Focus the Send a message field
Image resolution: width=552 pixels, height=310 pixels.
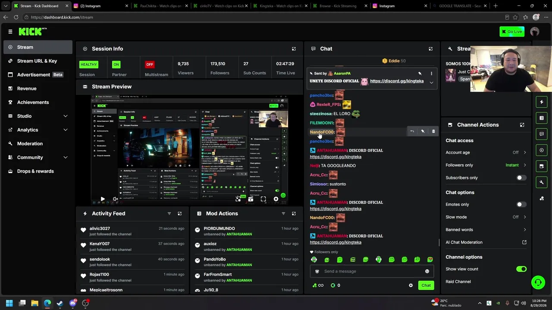coord(372,271)
